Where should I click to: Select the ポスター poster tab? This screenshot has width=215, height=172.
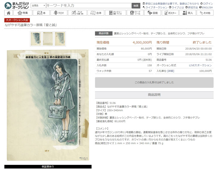click(170, 13)
